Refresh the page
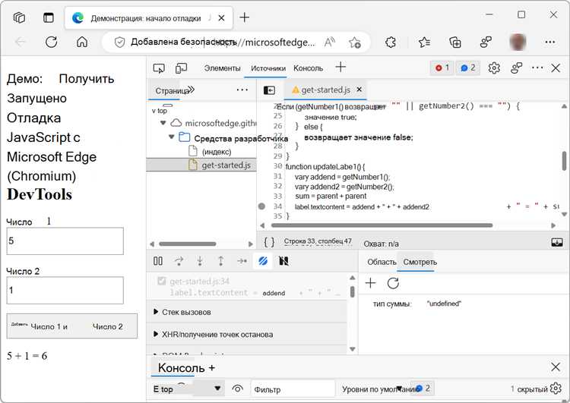 tap(51, 42)
